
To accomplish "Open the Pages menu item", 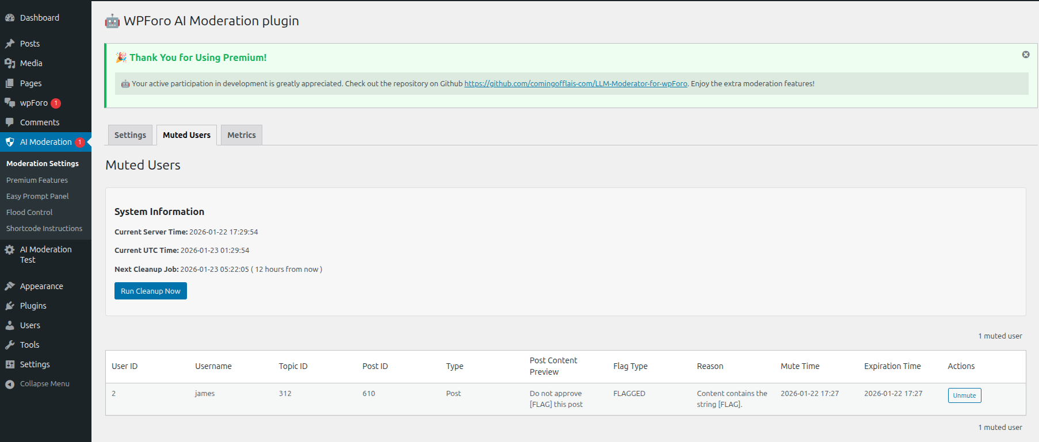I will (45, 83).
